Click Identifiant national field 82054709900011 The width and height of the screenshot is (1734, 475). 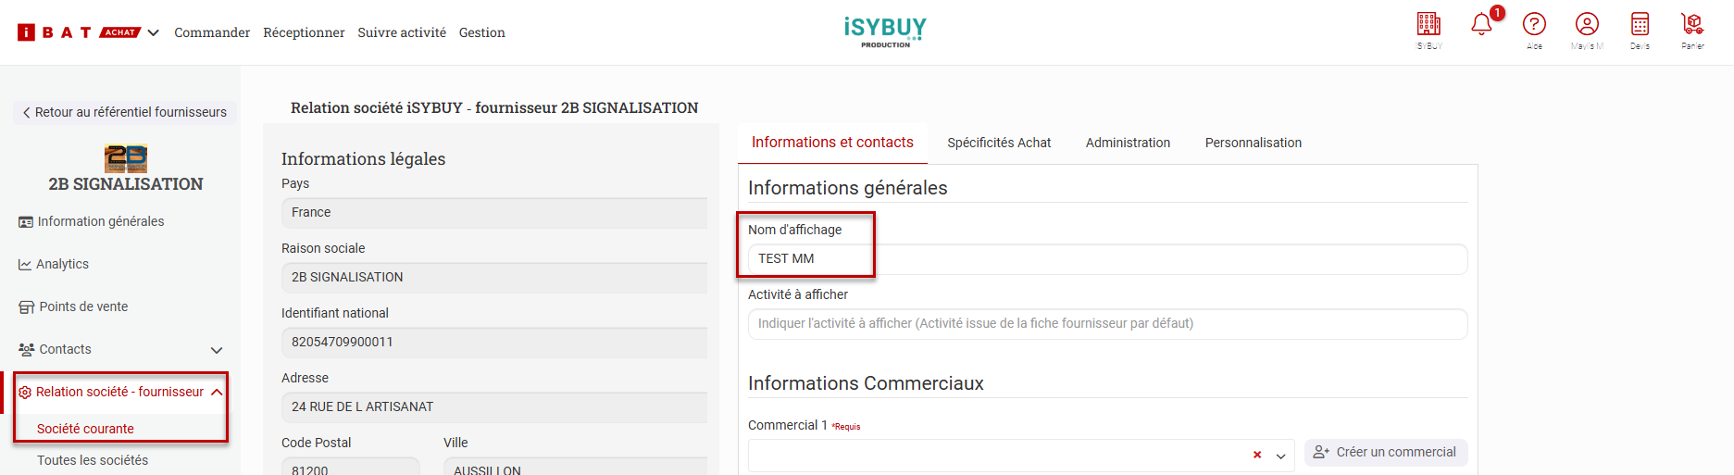point(494,343)
